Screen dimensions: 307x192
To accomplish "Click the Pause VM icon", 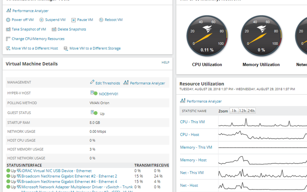I will tap(73, 20).
